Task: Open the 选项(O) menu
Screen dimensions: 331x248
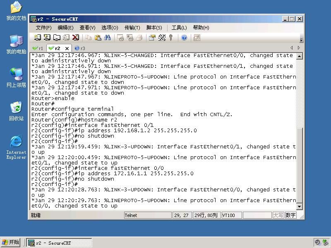Action: click(x=110, y=28)
